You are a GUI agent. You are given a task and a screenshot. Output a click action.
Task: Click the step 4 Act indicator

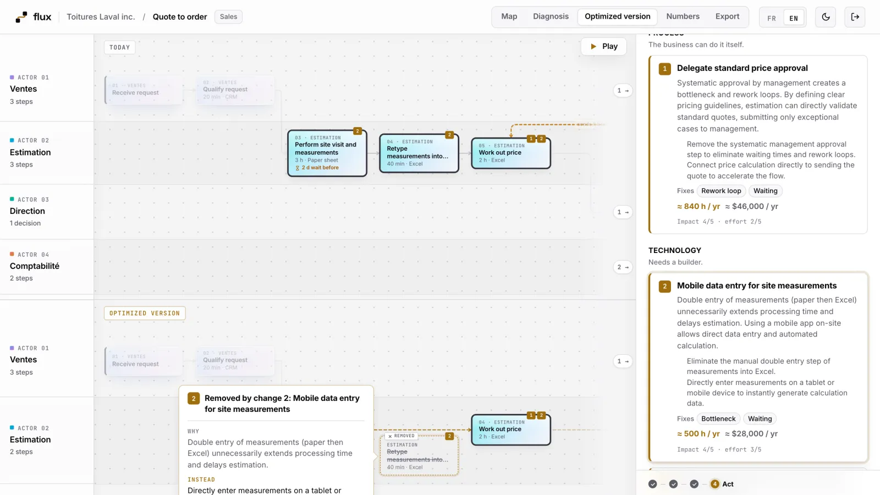coord(722,484)
